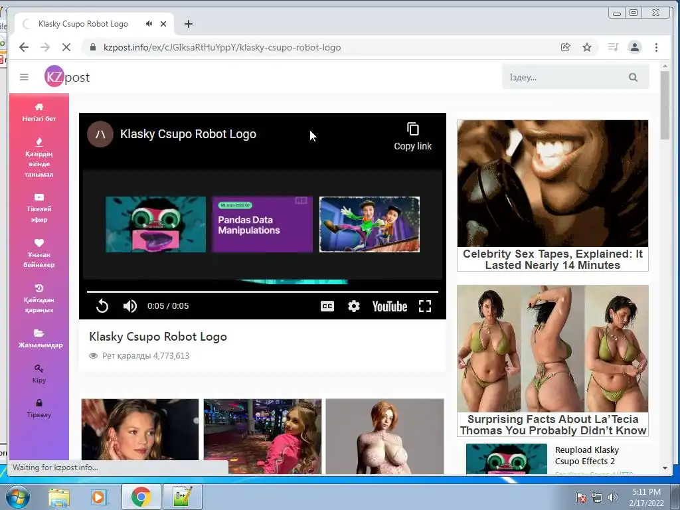Image resolution: width=680 pixels, height=510 pixels.
Task: Bookmark this page with star icon
Action: coord(587,47)
